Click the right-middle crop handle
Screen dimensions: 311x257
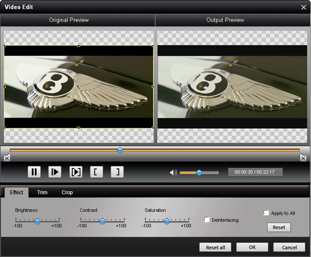pyautogui.click(x=153, y=86)
